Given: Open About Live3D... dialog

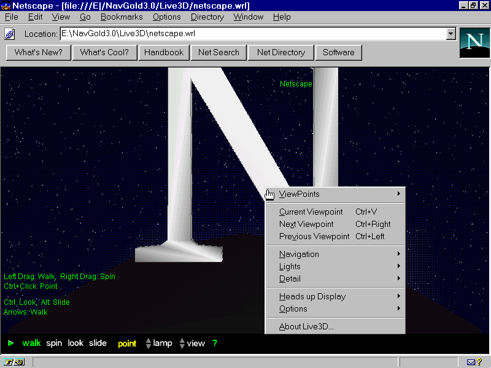Looking at the screenshot, I should pos(335,326).
